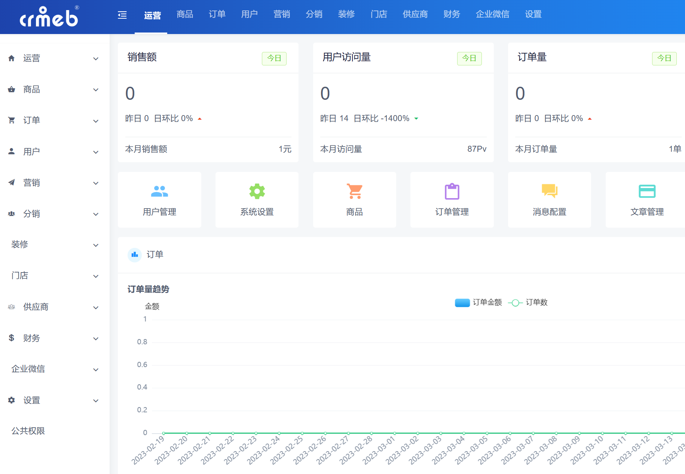Viewport: 685px width, 474px height.
Task: Expand the 订单 sidebar chevron
Action: pyautogui.click(x=96, y=121)
